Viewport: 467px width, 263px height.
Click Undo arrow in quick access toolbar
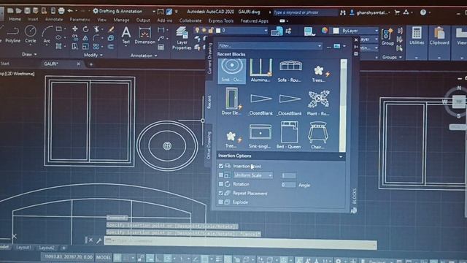click(x=70, y=11)
